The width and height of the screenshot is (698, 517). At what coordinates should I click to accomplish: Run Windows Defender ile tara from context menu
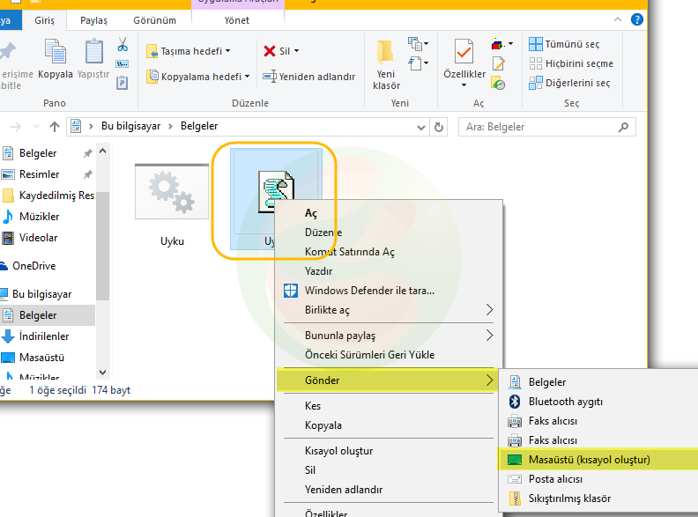click(x=369, y=291)
